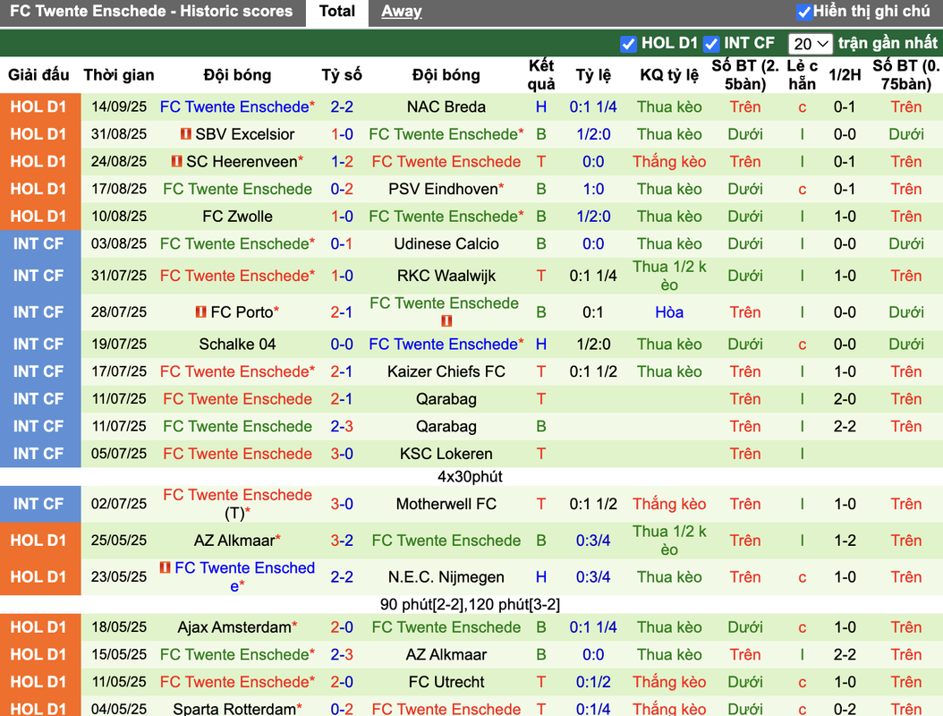Viewport: 943px width, 716px height.
Task: Open the NAC Breda team link
Action: (446, 107)
